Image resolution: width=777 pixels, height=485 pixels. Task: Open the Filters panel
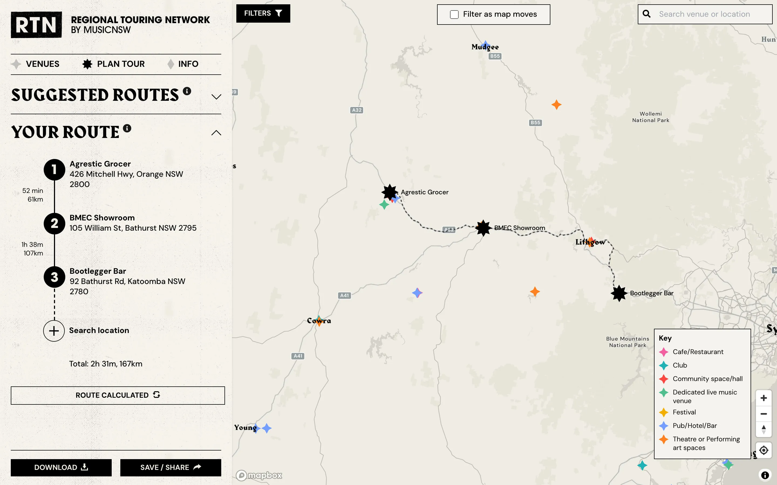(263, 13)
